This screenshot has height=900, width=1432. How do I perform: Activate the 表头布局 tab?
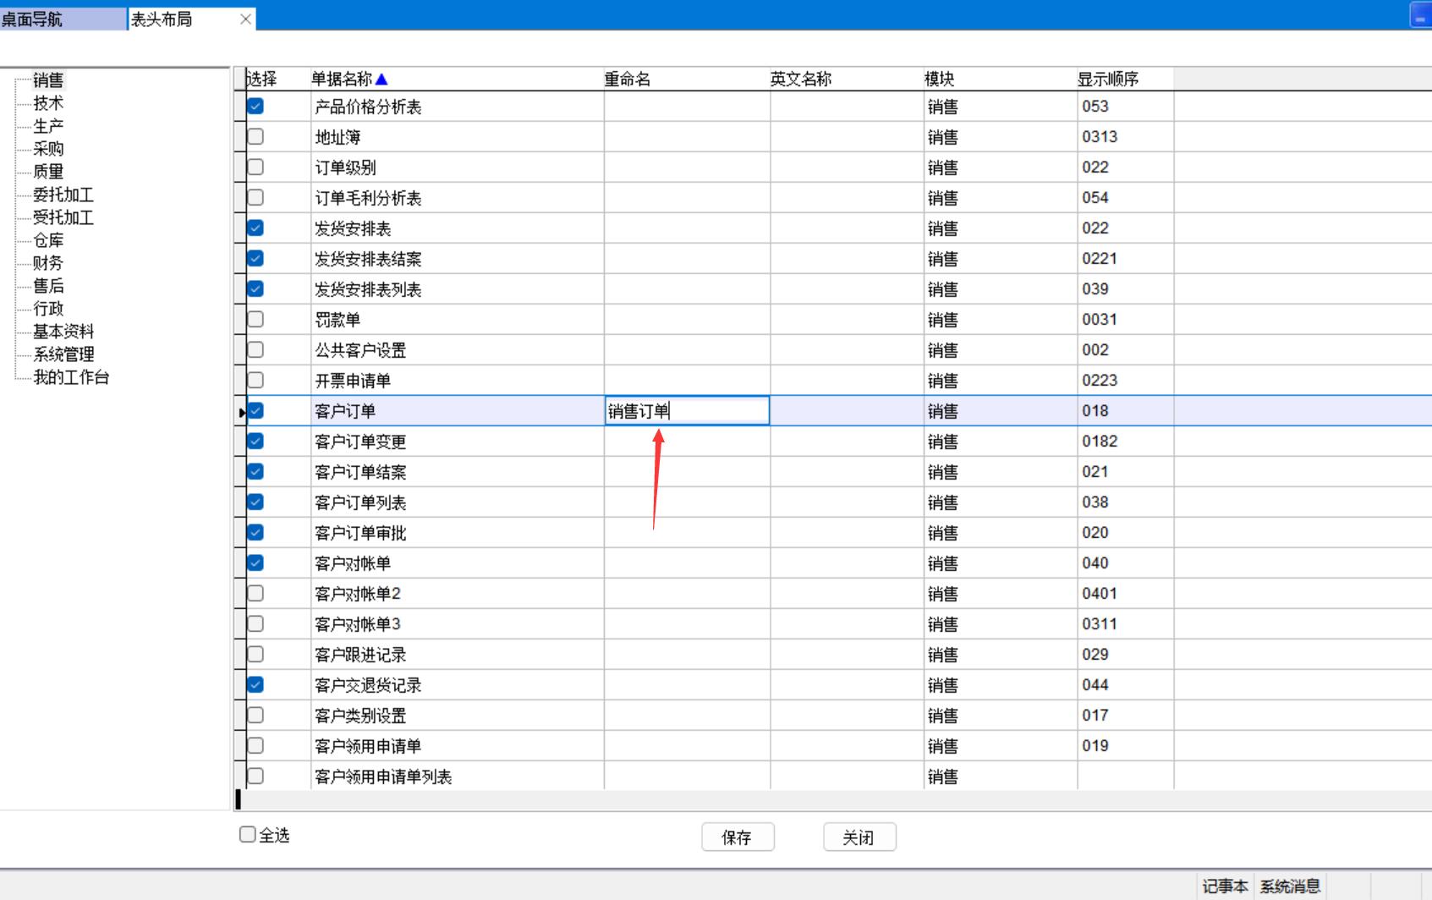tap(162, 19)
